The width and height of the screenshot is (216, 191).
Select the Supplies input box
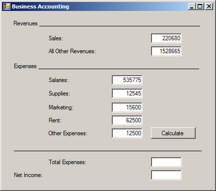tap(127, 94)
